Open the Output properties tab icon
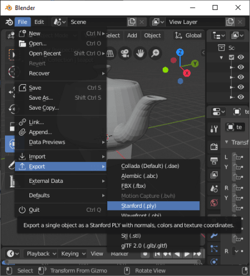The image size is (250, 276). (214, 161)
